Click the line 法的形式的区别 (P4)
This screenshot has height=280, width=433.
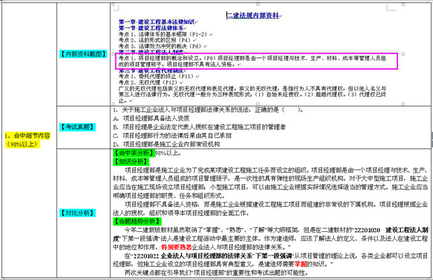tap(154, 39)
